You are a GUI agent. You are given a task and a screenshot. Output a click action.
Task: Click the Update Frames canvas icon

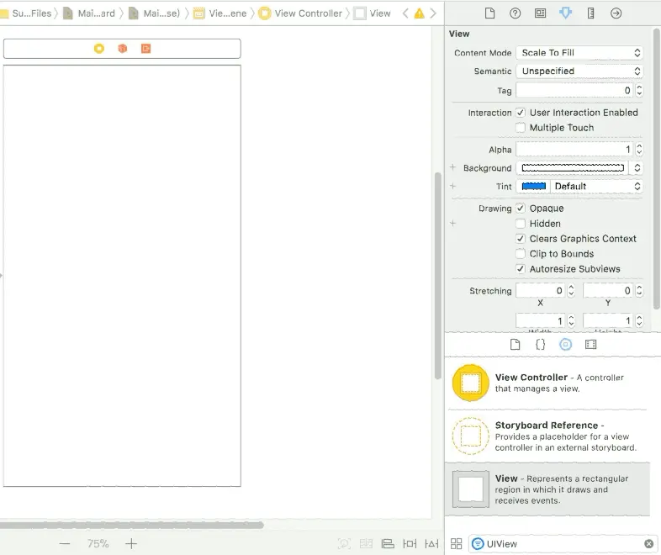coord(344,543)
